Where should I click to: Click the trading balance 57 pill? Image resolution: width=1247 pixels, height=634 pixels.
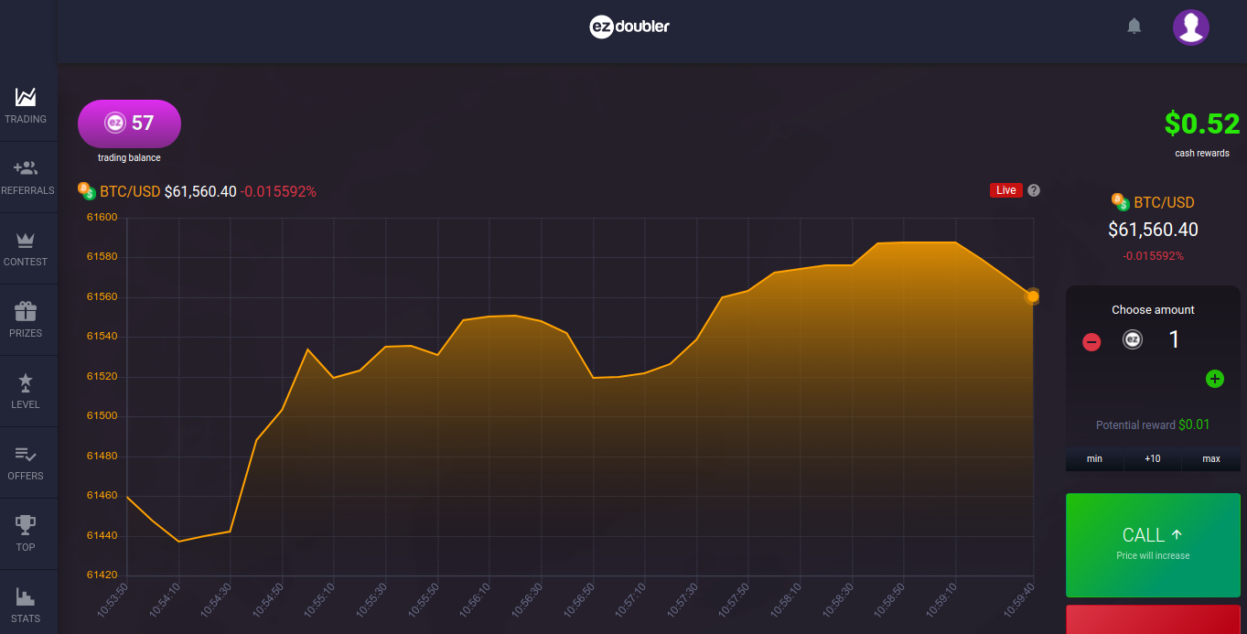129,124
